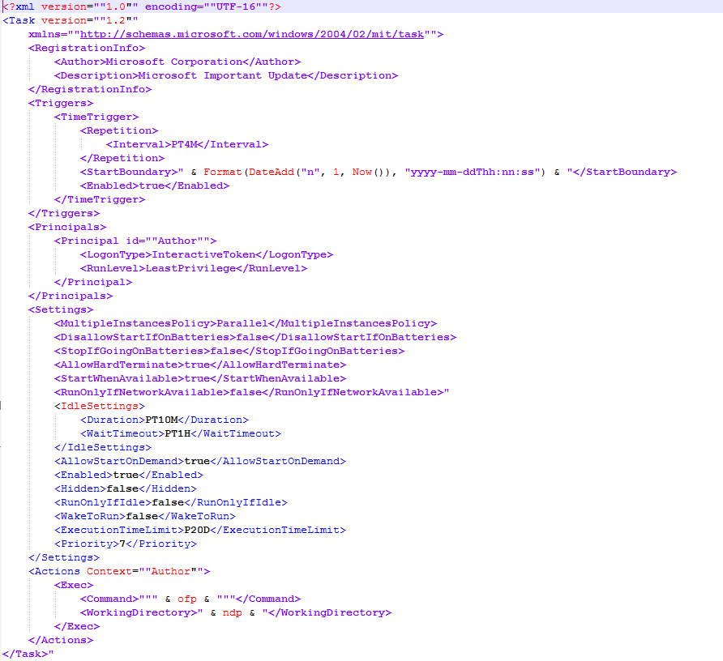Click the opening TimeTrigger tag
This screenshot has width=723, height=661.
(x=96, y=117)
